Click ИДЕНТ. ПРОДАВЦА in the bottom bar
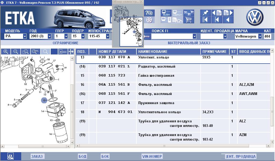This screenshot has height=161, width=275. coord(241,156)
